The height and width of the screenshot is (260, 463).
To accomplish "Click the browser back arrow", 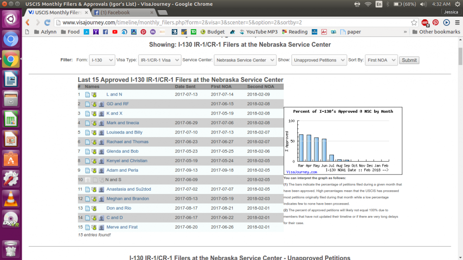I will (28, 22).
